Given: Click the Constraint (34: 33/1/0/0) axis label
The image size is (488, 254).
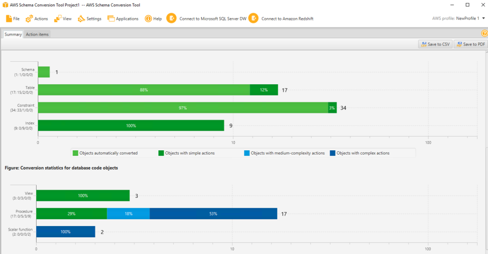Looking at the screenshot, I should point(22,108).
